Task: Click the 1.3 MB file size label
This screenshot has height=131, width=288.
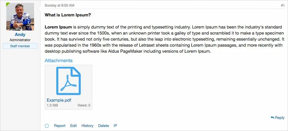Action: (52, 105)
